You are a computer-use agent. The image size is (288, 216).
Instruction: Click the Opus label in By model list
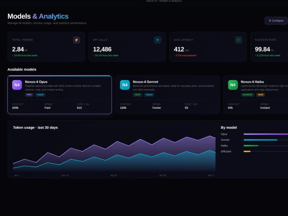coord(224,134)
